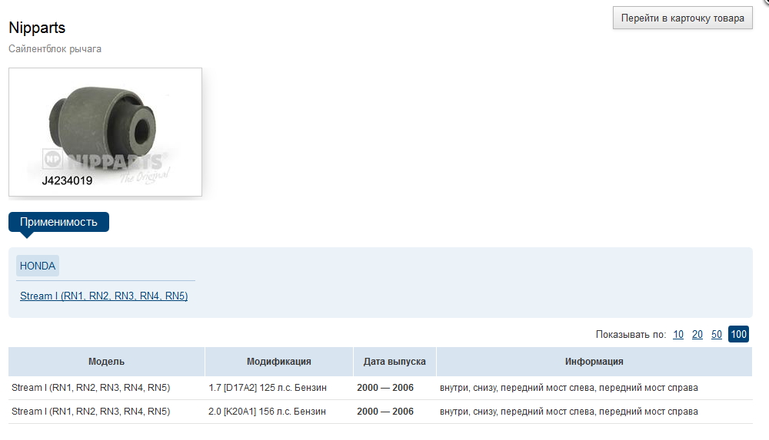Select 100 items per page
This screenshot has width=769, height=440.
pos(738,334)
